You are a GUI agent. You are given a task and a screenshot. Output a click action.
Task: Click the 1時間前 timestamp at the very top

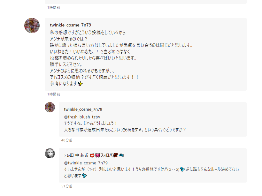pyautogui.click(x=54, y=7)
